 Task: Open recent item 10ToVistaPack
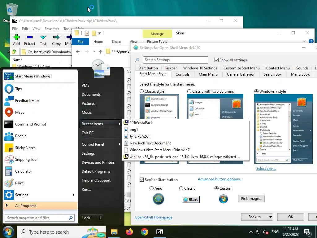(x=186, y=123)
